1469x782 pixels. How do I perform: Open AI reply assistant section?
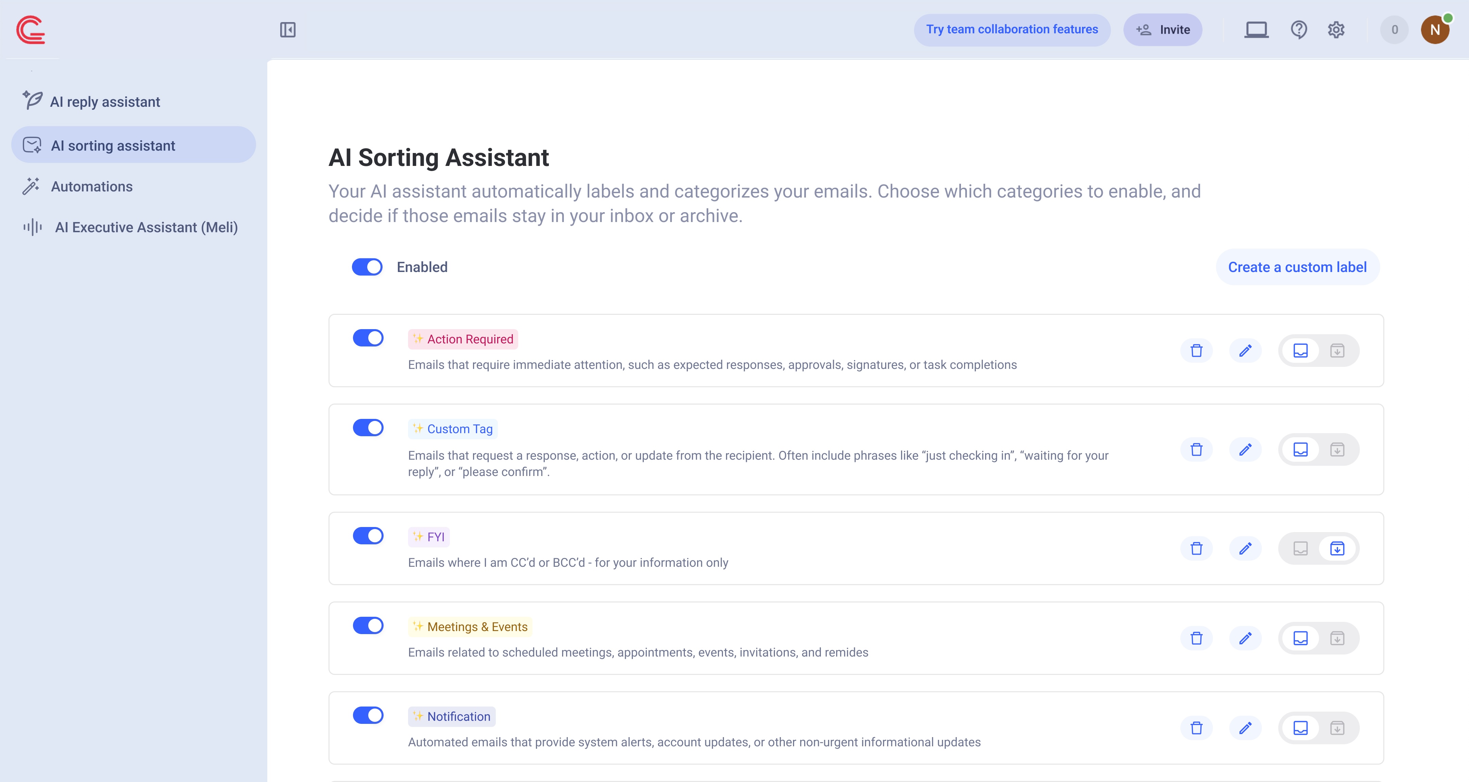[105, 102]
